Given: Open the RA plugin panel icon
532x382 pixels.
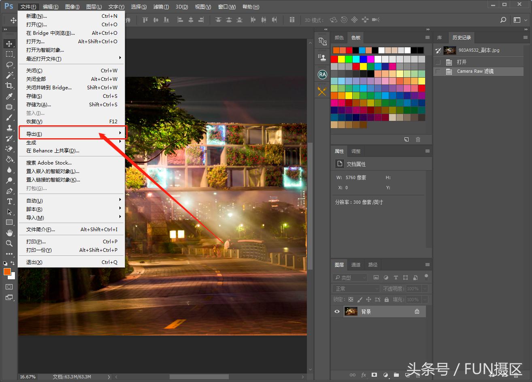Looking at the screenshot, I should tap(322, 74).
